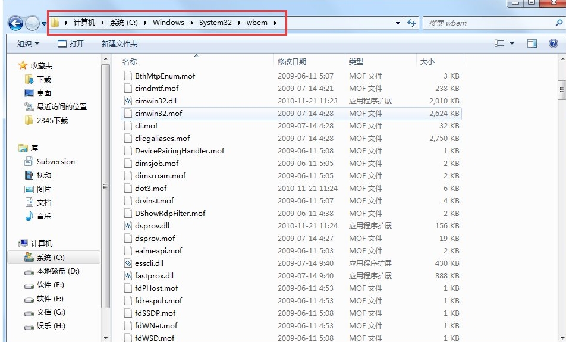The width and height of the screenshot is (566, 342).
Task: Click the magnifier icon in search box
Action: 558,23
